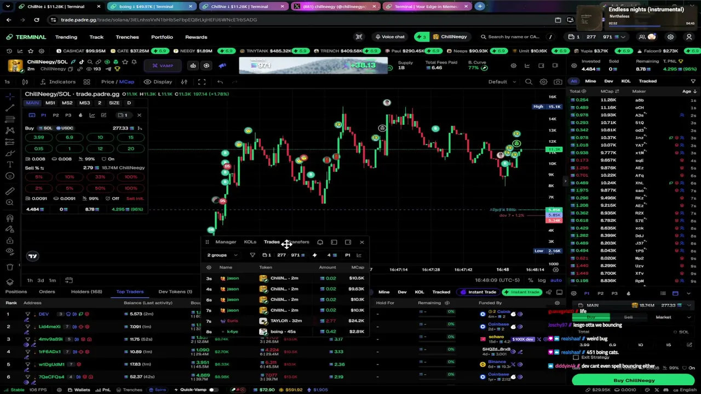This screenshot has width=701, height=394.
Task: Open the Default chart layout dropdown
Action: [502, 82]
